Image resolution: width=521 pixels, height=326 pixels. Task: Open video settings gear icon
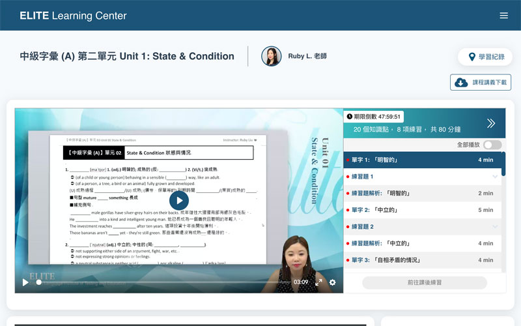click(x=333, y=282)
